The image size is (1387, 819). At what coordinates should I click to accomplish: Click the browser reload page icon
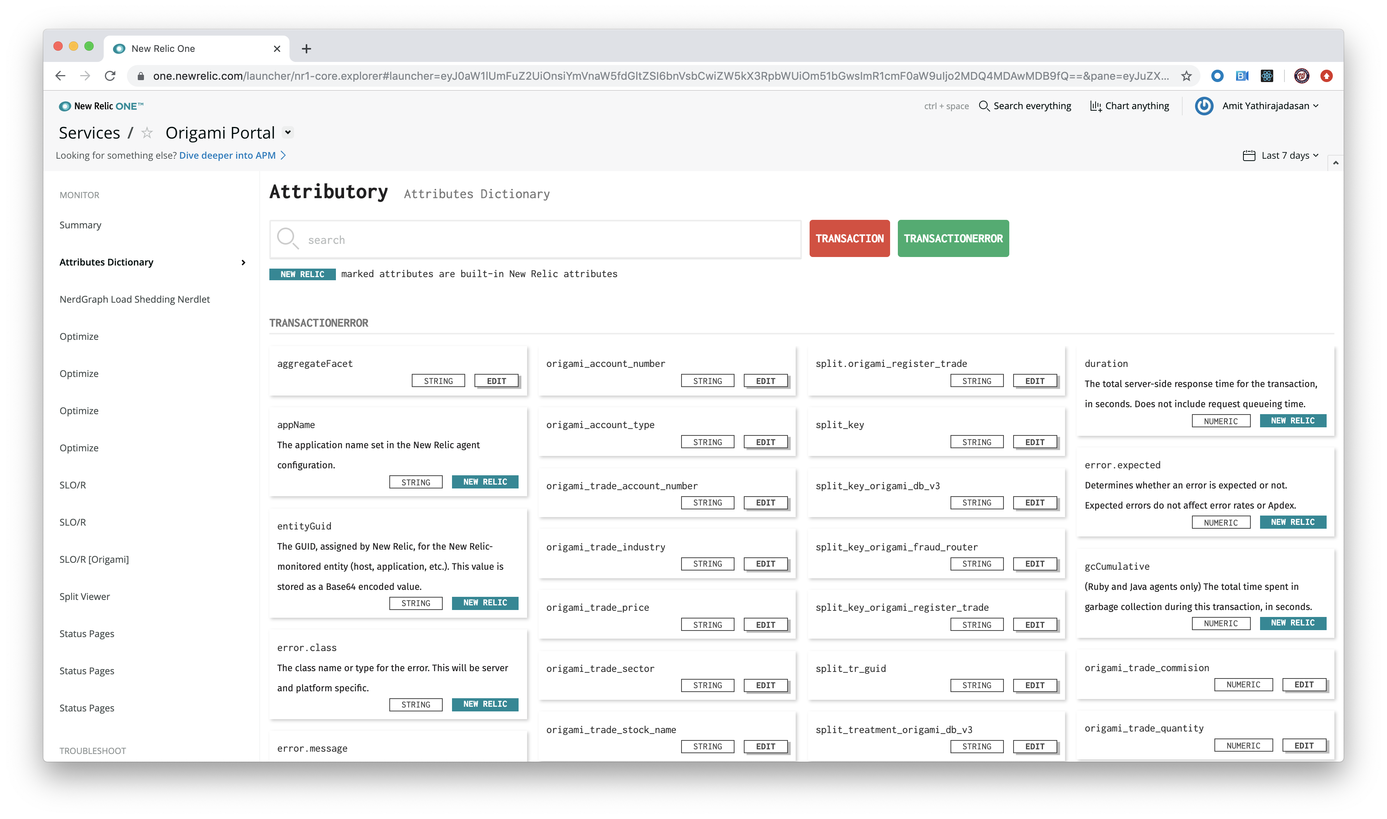110,76
